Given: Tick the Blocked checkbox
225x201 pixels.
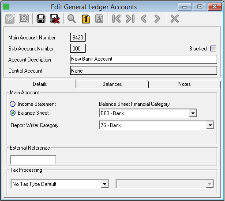Looking at the screenshot, I should (213, 49).
